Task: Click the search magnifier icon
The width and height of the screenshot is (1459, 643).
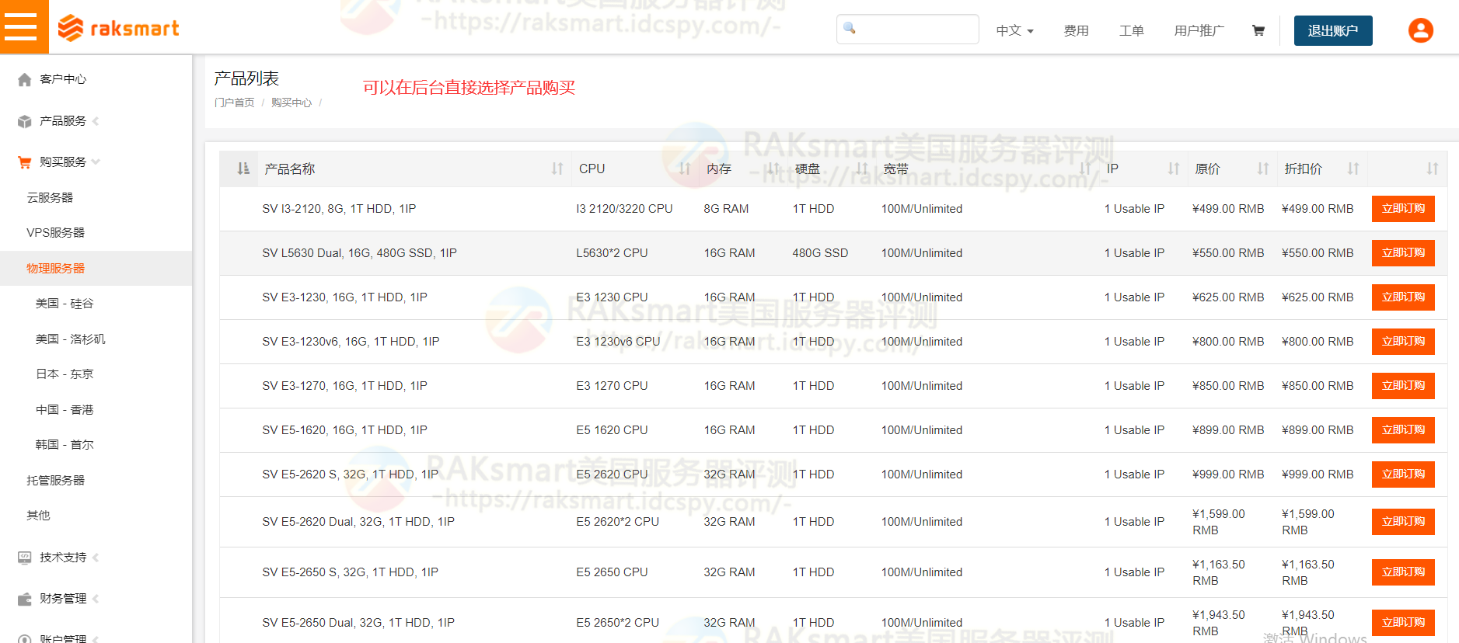Action: (850, 28)
